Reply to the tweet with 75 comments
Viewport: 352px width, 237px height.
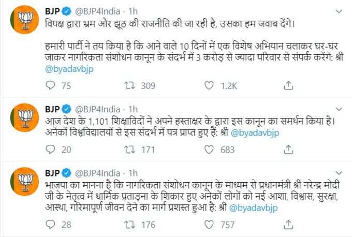(50, 85)
